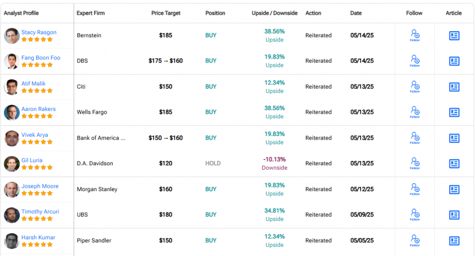Screen dimensions: 475x256
Task: Open article icon in D.A. Davidson row
Action: pos(454,164)
